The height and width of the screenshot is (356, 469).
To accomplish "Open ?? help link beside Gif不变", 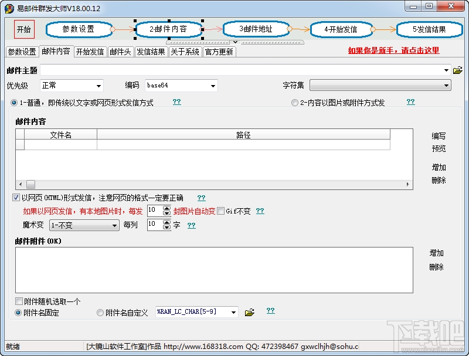I will click(x=260, y=211).
